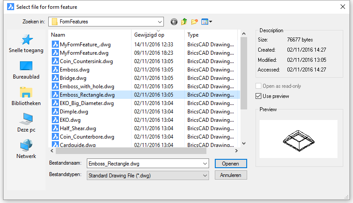This screenshot has height=203, width=353.
Task: Select the Dimple.dwg file
Action: click(74, 112)
